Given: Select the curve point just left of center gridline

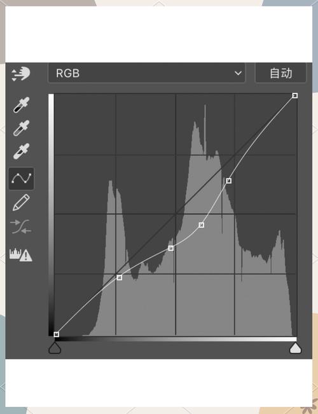Looking at the screenshot, I should point(171,248).
